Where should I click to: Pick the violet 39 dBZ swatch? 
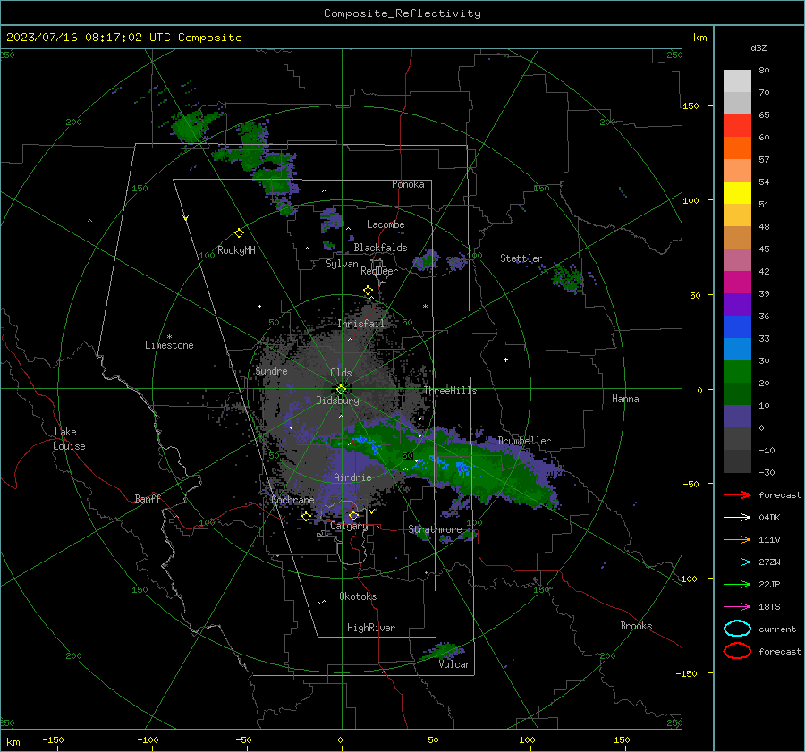pyautogui.click(x=737, y=304)
